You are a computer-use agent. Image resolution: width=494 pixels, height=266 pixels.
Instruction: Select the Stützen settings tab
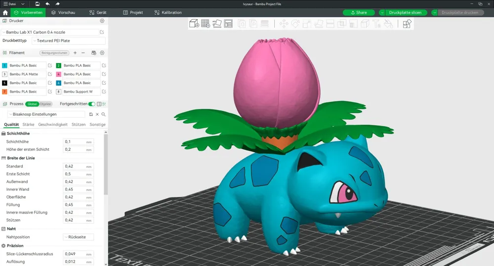79,124
